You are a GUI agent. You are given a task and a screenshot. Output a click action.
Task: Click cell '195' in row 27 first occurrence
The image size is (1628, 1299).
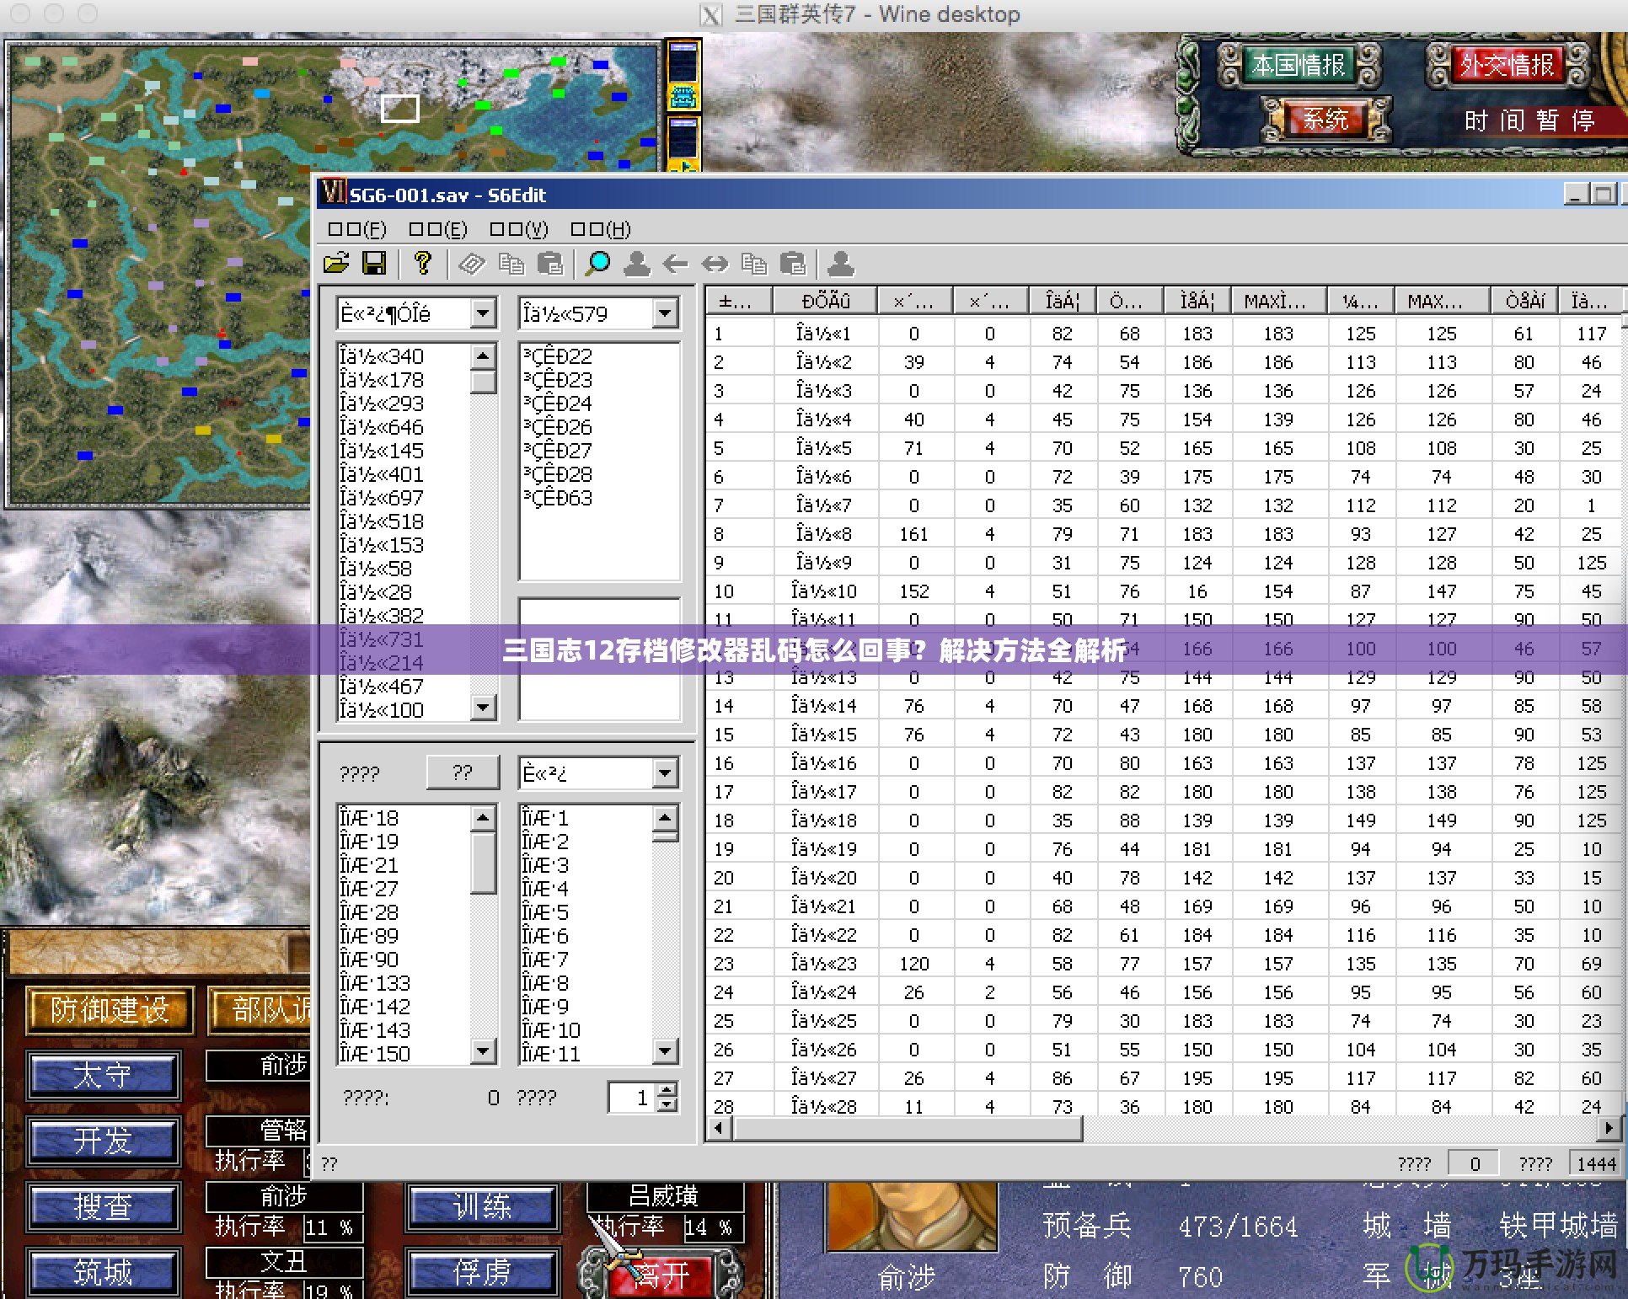click(1197, 1078)
